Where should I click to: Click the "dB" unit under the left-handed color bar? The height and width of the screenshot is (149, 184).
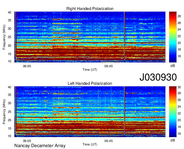coord(173,140)
